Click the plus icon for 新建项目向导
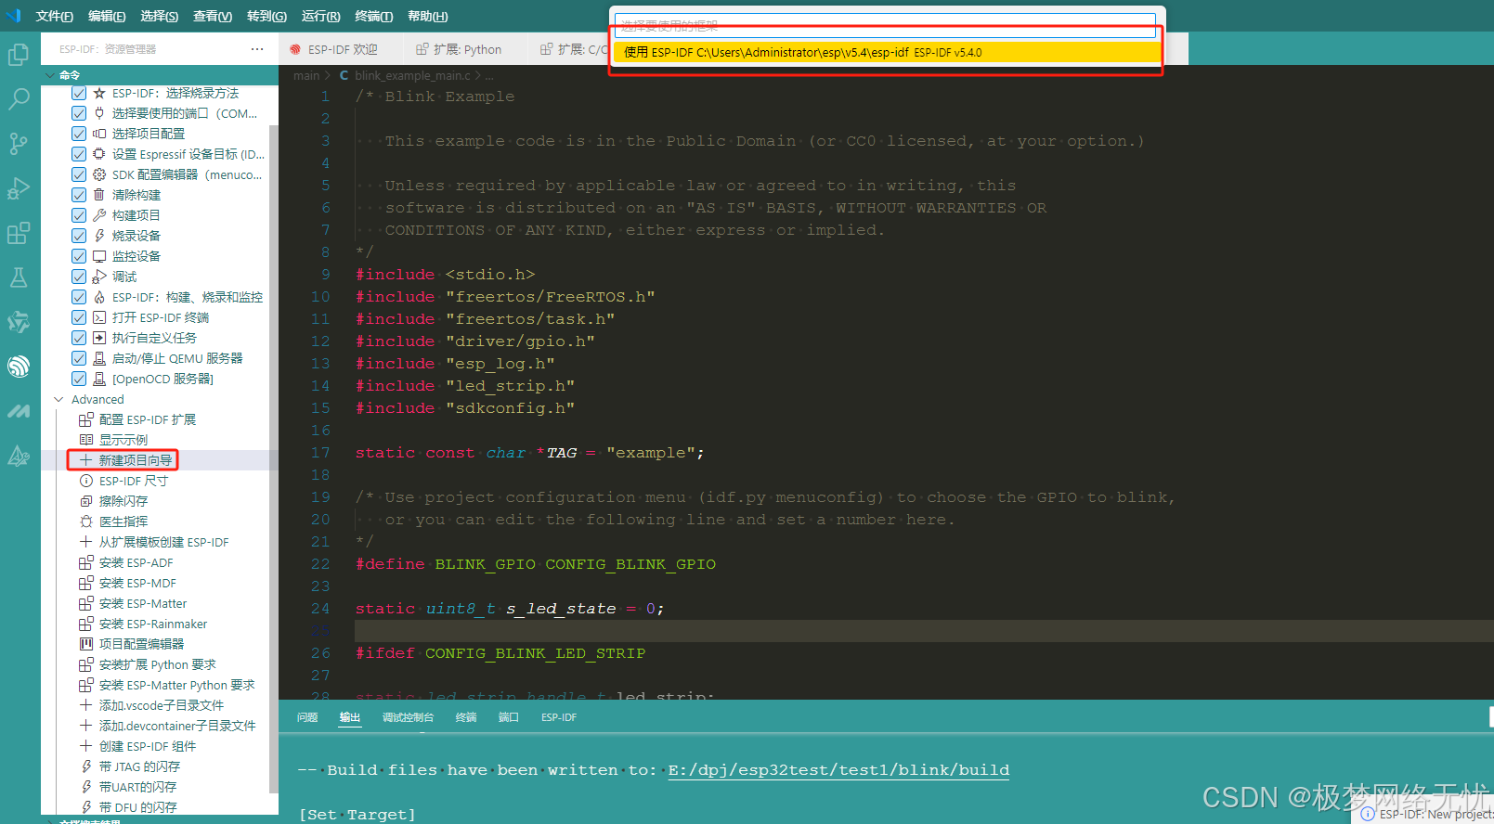Screen dimensions: 1494x824 coord(86,460)
